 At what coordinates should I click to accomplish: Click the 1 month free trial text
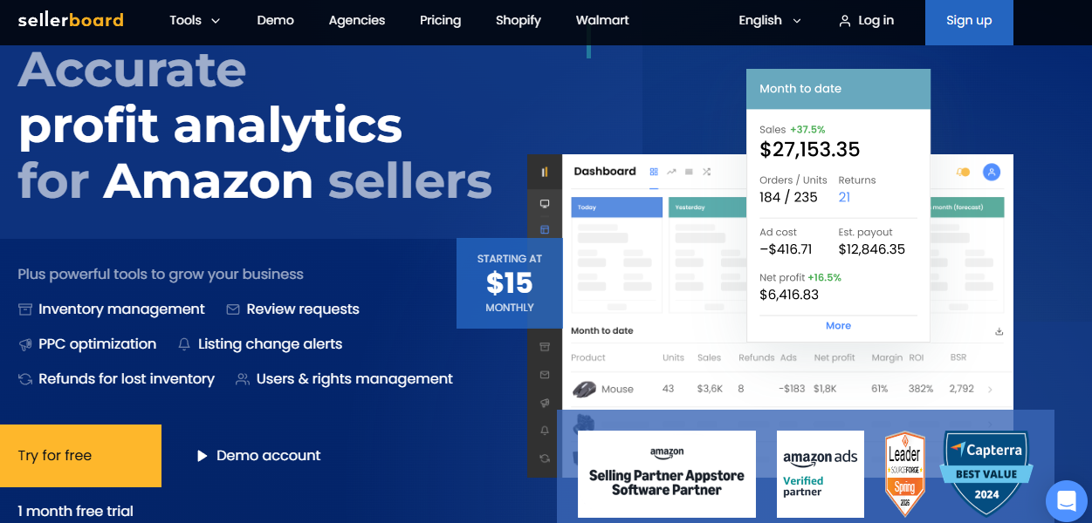click(x=76, y=512)
